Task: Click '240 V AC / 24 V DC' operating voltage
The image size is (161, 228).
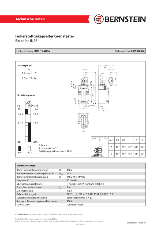Action: click(x=76, y=177)
